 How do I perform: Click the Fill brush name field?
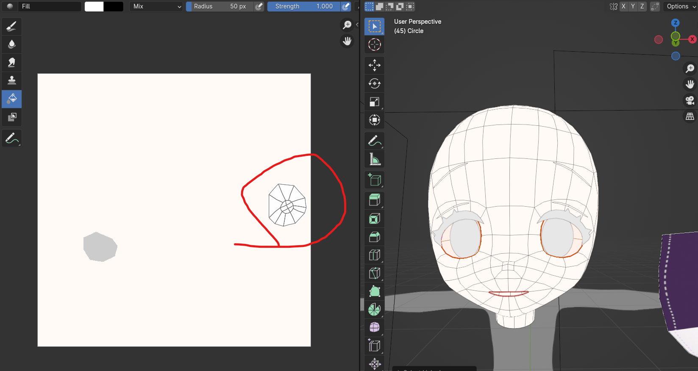[50, 6]
